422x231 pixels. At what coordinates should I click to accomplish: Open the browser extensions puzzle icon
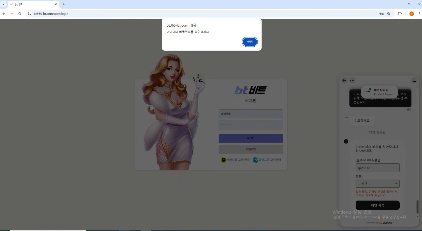tap(400, 14)
